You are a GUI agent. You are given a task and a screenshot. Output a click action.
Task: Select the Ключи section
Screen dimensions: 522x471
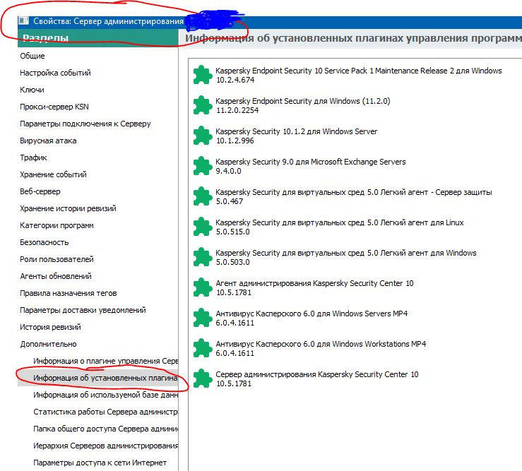32,90
